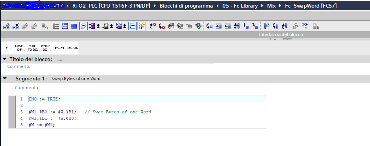Open the dropdown next to operands icon
This screenshot has width=370, height=146.
tap(98, 26)
